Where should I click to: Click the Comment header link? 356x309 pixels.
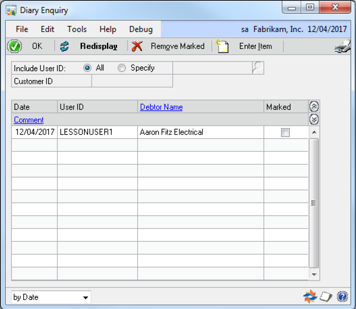coord(29,120)
